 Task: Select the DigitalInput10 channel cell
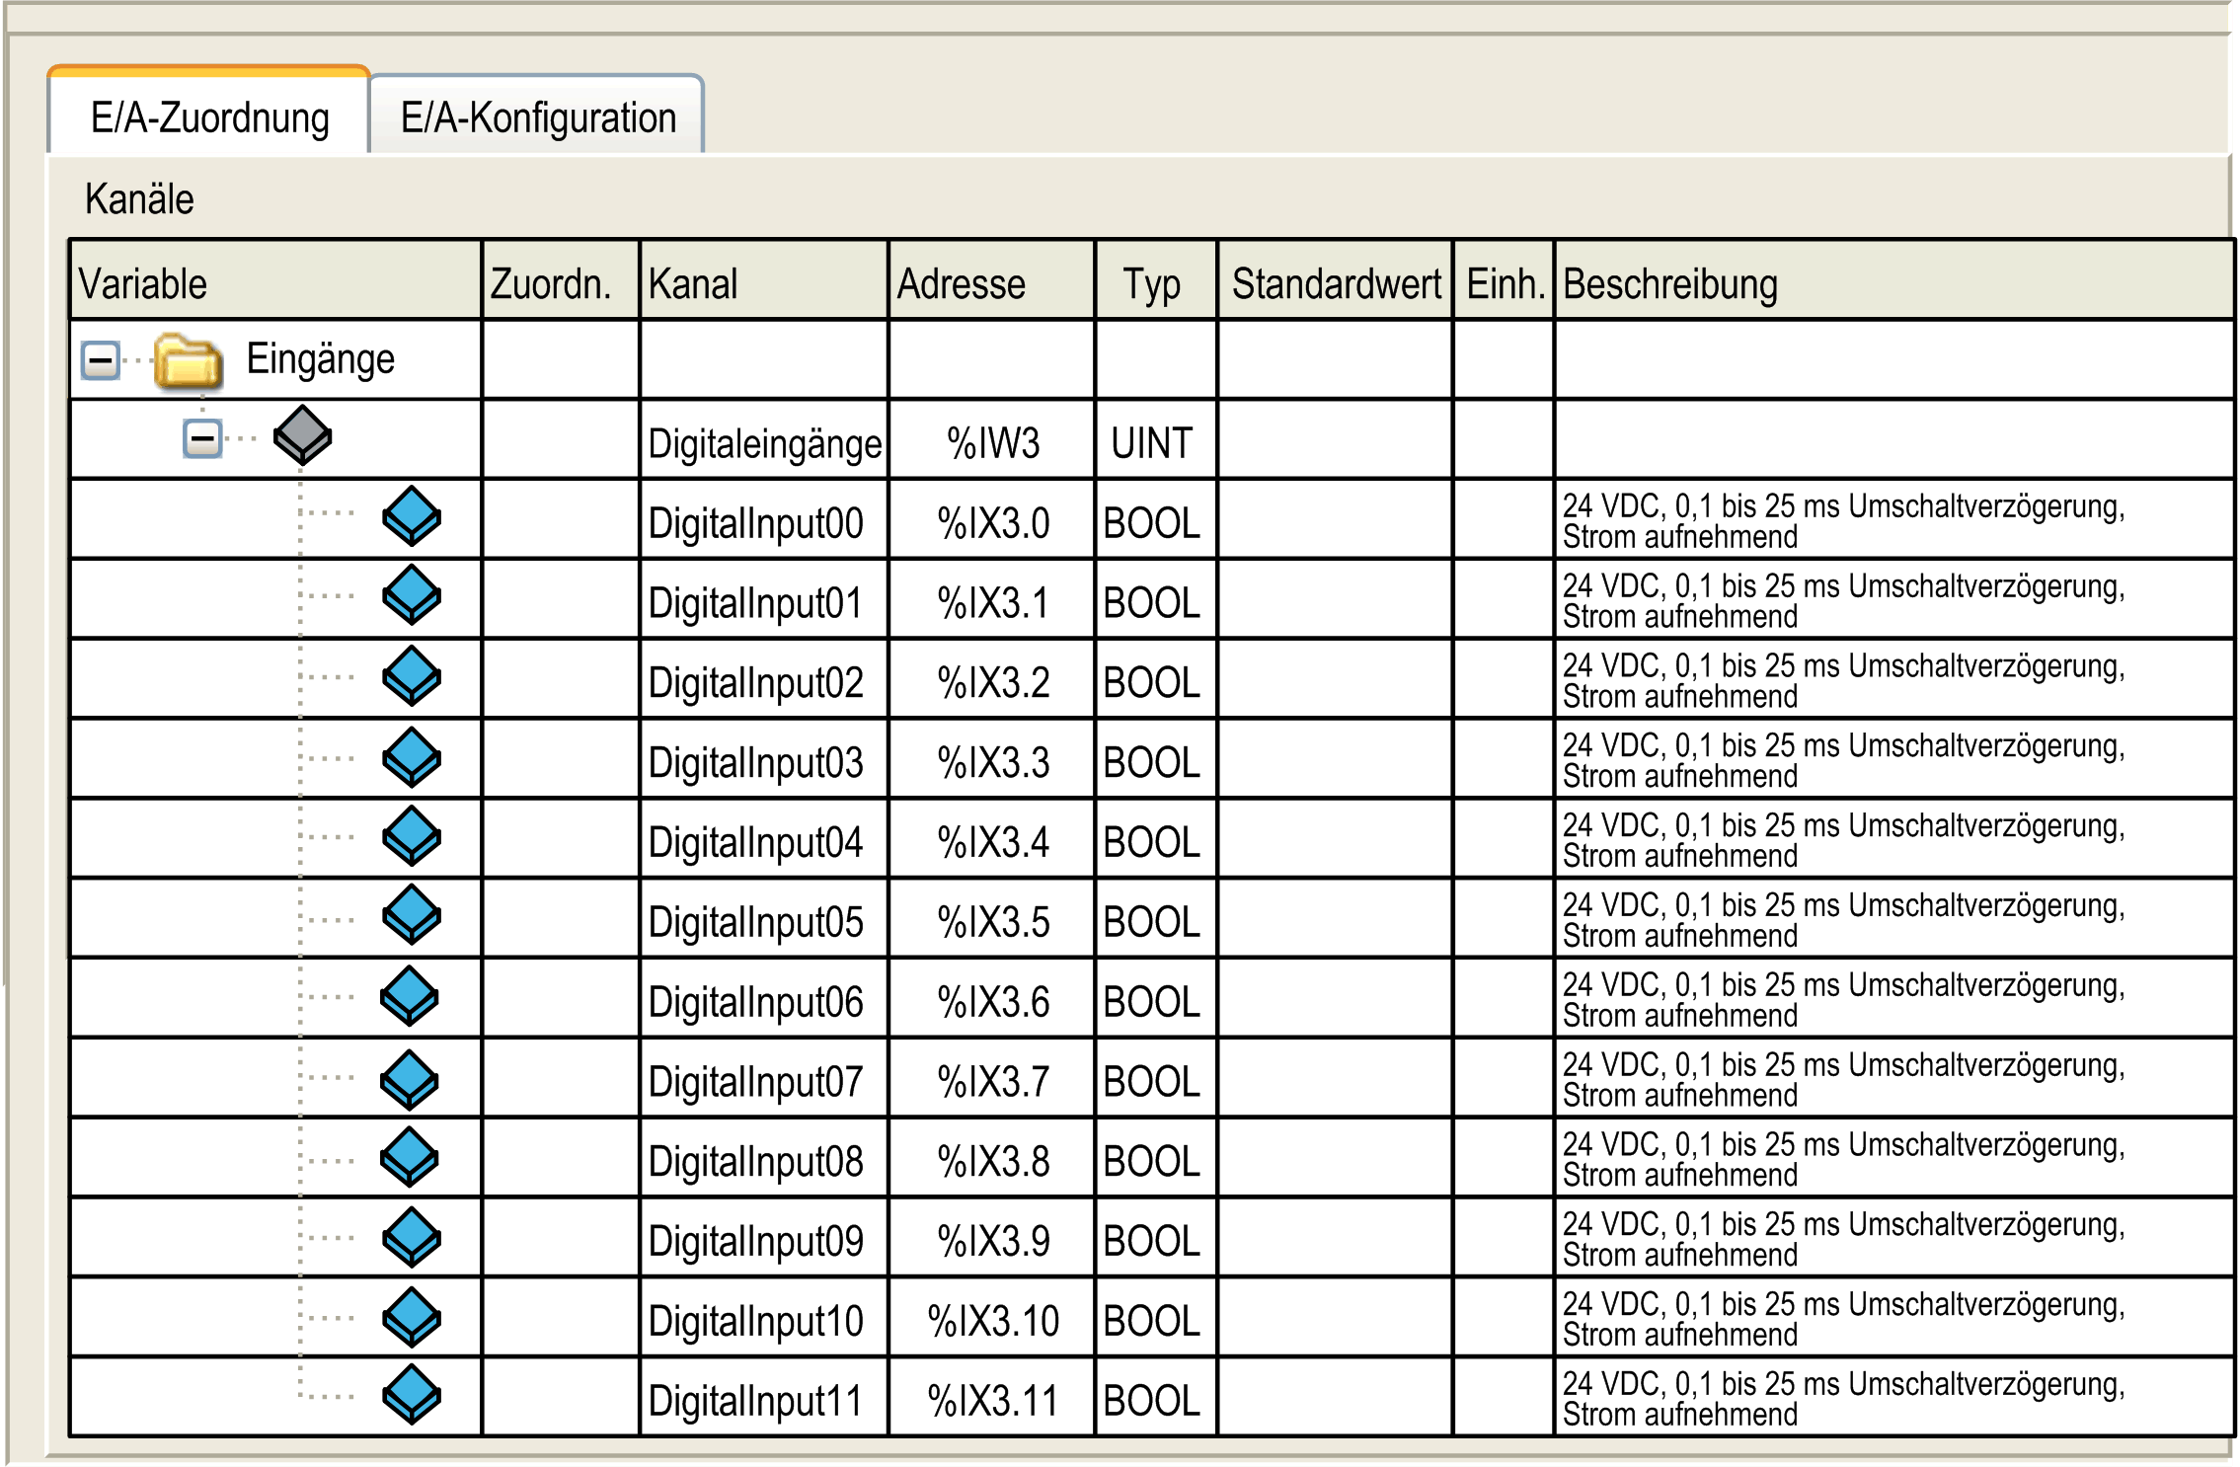(x=764, y=1318)
